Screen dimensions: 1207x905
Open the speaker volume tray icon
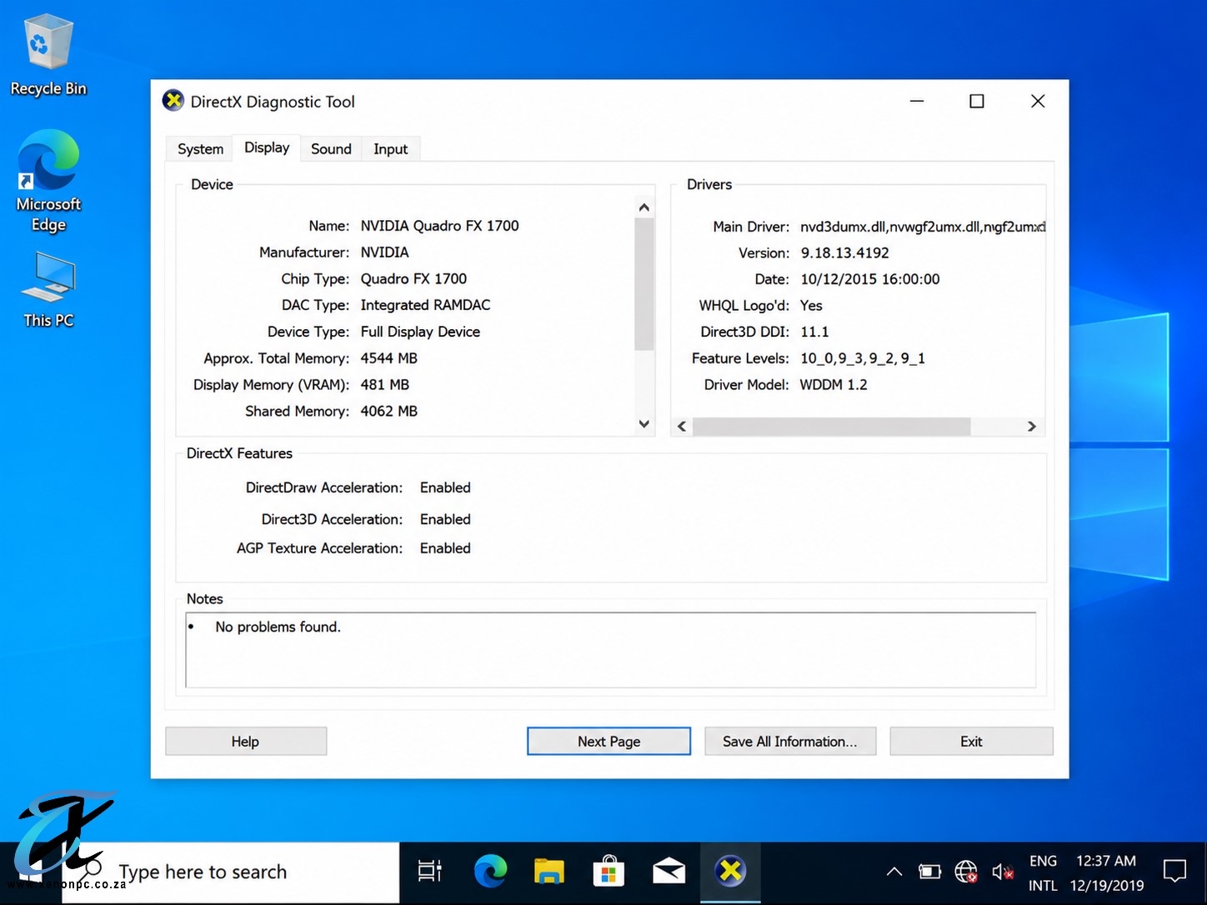click(1003, 872)
